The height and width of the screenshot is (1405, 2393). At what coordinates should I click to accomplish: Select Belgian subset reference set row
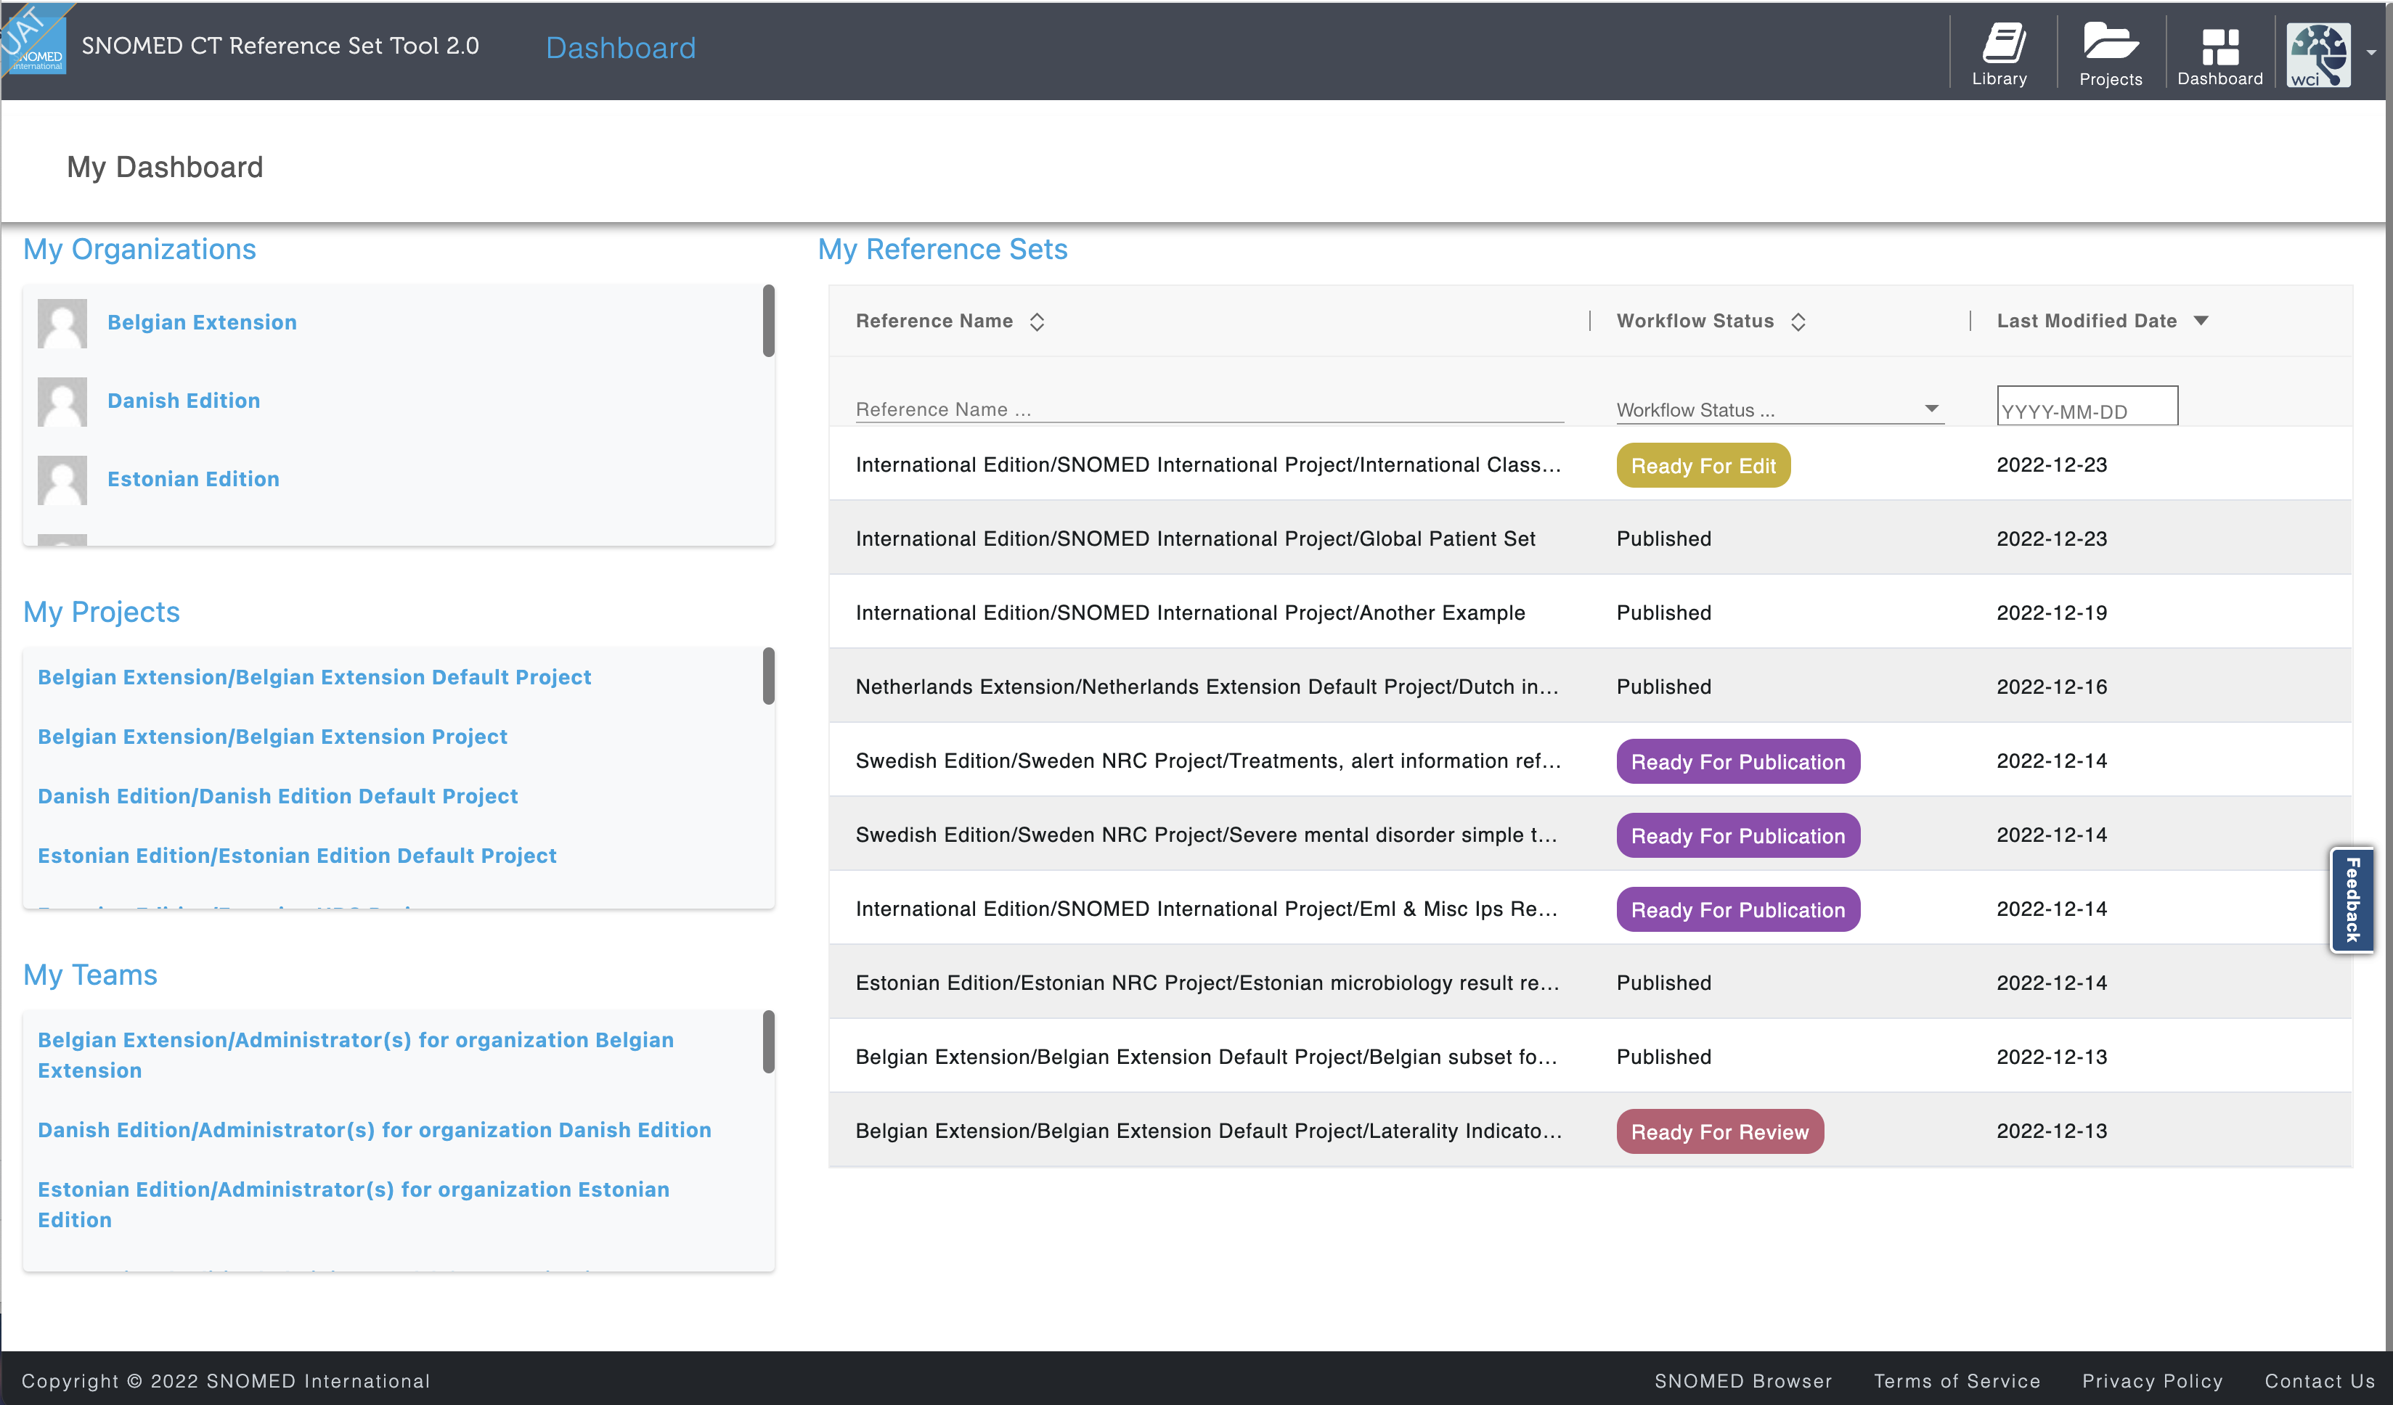coord(1591,1057)
